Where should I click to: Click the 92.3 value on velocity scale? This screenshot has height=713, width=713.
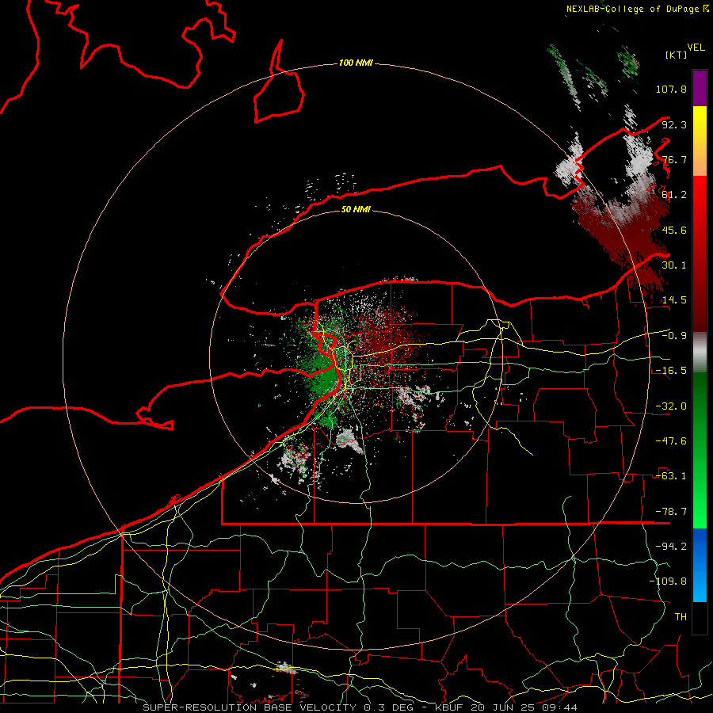click(x=674, y=124)
